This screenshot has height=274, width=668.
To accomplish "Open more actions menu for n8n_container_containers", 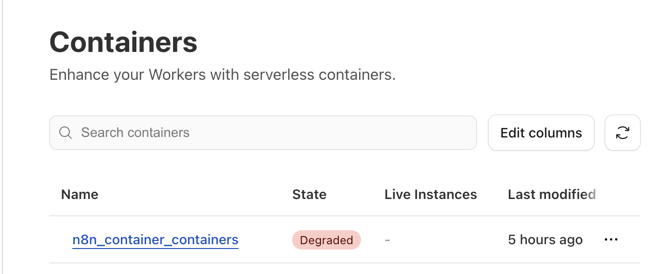I will (x=611, y=239).
